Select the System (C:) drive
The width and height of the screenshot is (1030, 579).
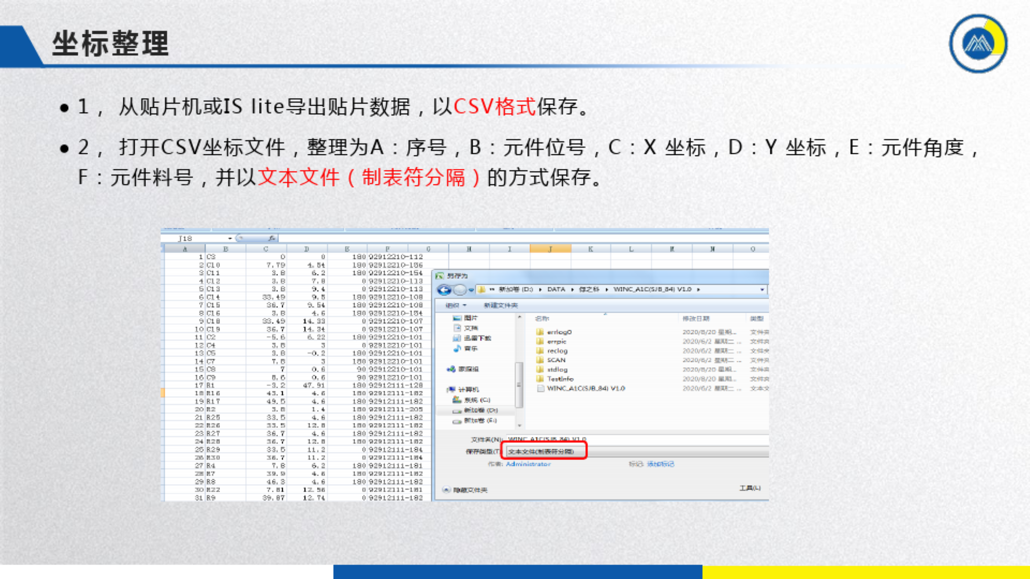(476, 400)
